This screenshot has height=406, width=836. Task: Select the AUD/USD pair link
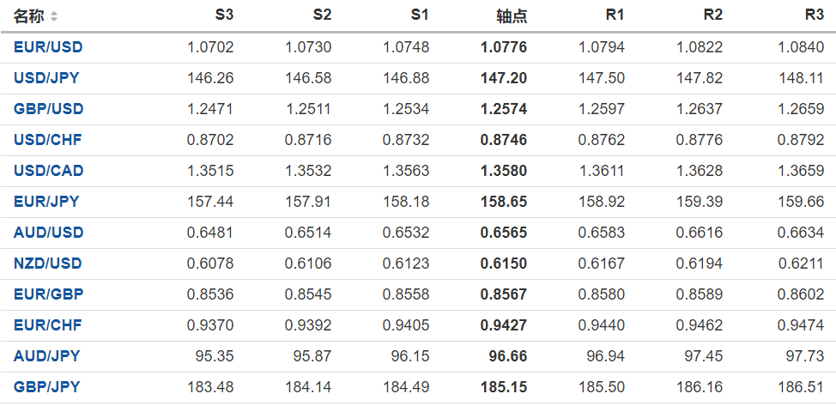48,233
